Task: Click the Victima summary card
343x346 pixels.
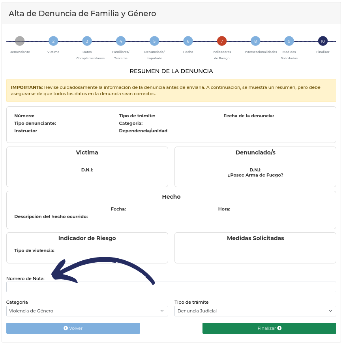Action: point(87,167)
